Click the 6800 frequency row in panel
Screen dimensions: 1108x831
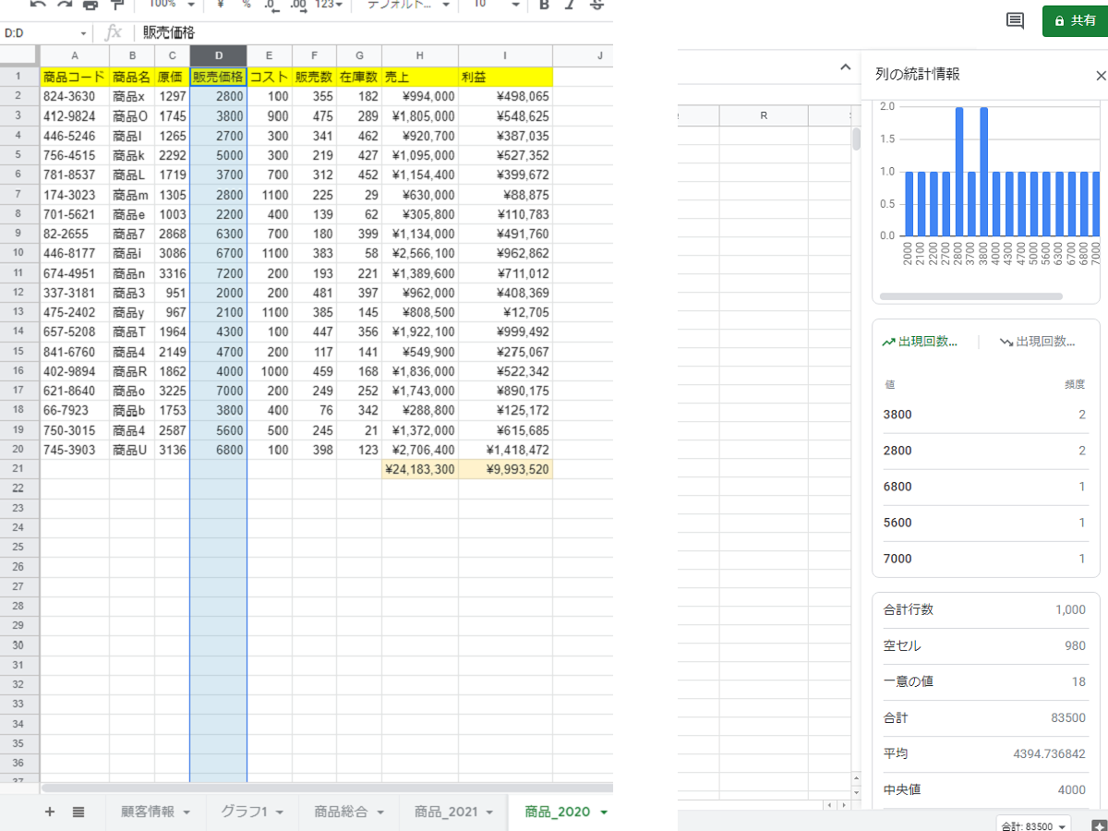pos(984,487)
